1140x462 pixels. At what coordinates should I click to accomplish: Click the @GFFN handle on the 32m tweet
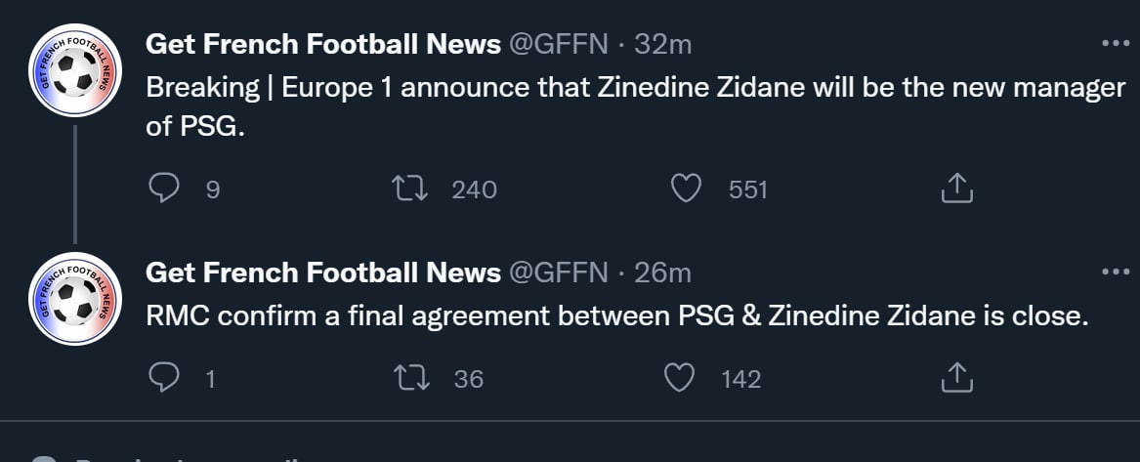(x=559, y=44)
